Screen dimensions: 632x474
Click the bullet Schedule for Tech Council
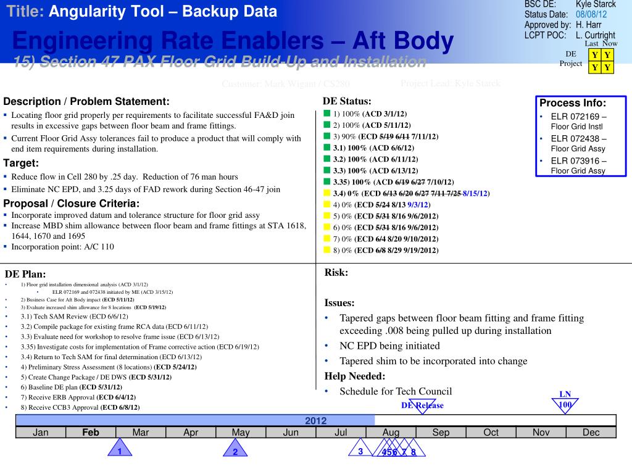pyautogui.click(x=396, y=391)
